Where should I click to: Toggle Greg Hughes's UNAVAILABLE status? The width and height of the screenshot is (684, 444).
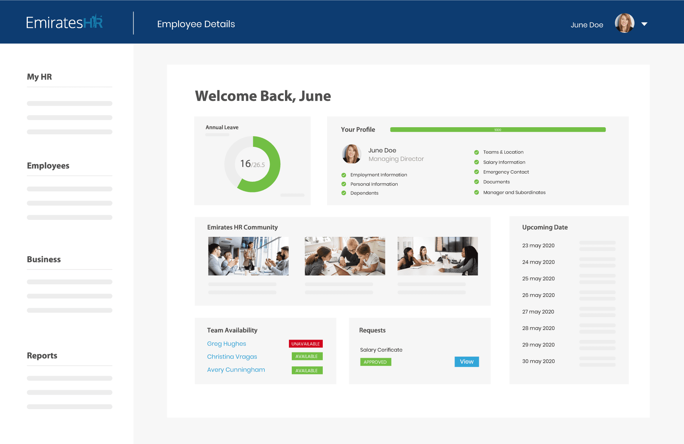coord(306,343)
